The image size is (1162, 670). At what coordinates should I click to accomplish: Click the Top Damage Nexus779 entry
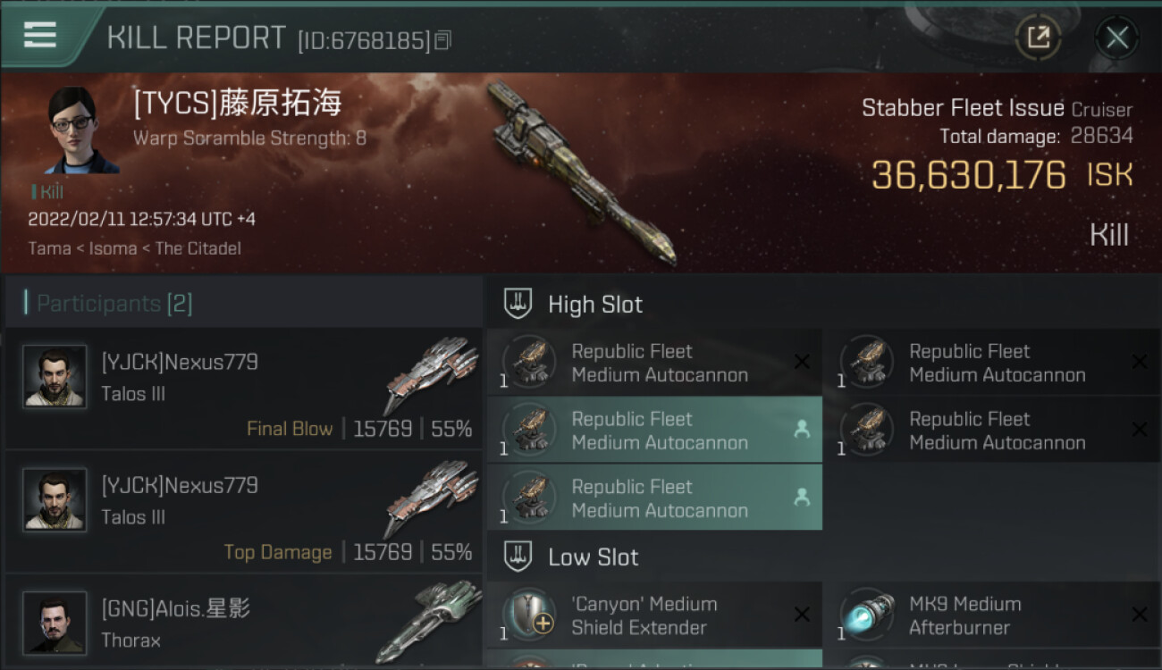[243, 512]
